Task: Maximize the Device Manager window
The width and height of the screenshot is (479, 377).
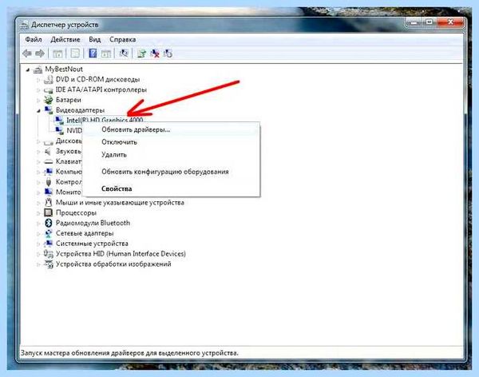Action: point(430,22)
